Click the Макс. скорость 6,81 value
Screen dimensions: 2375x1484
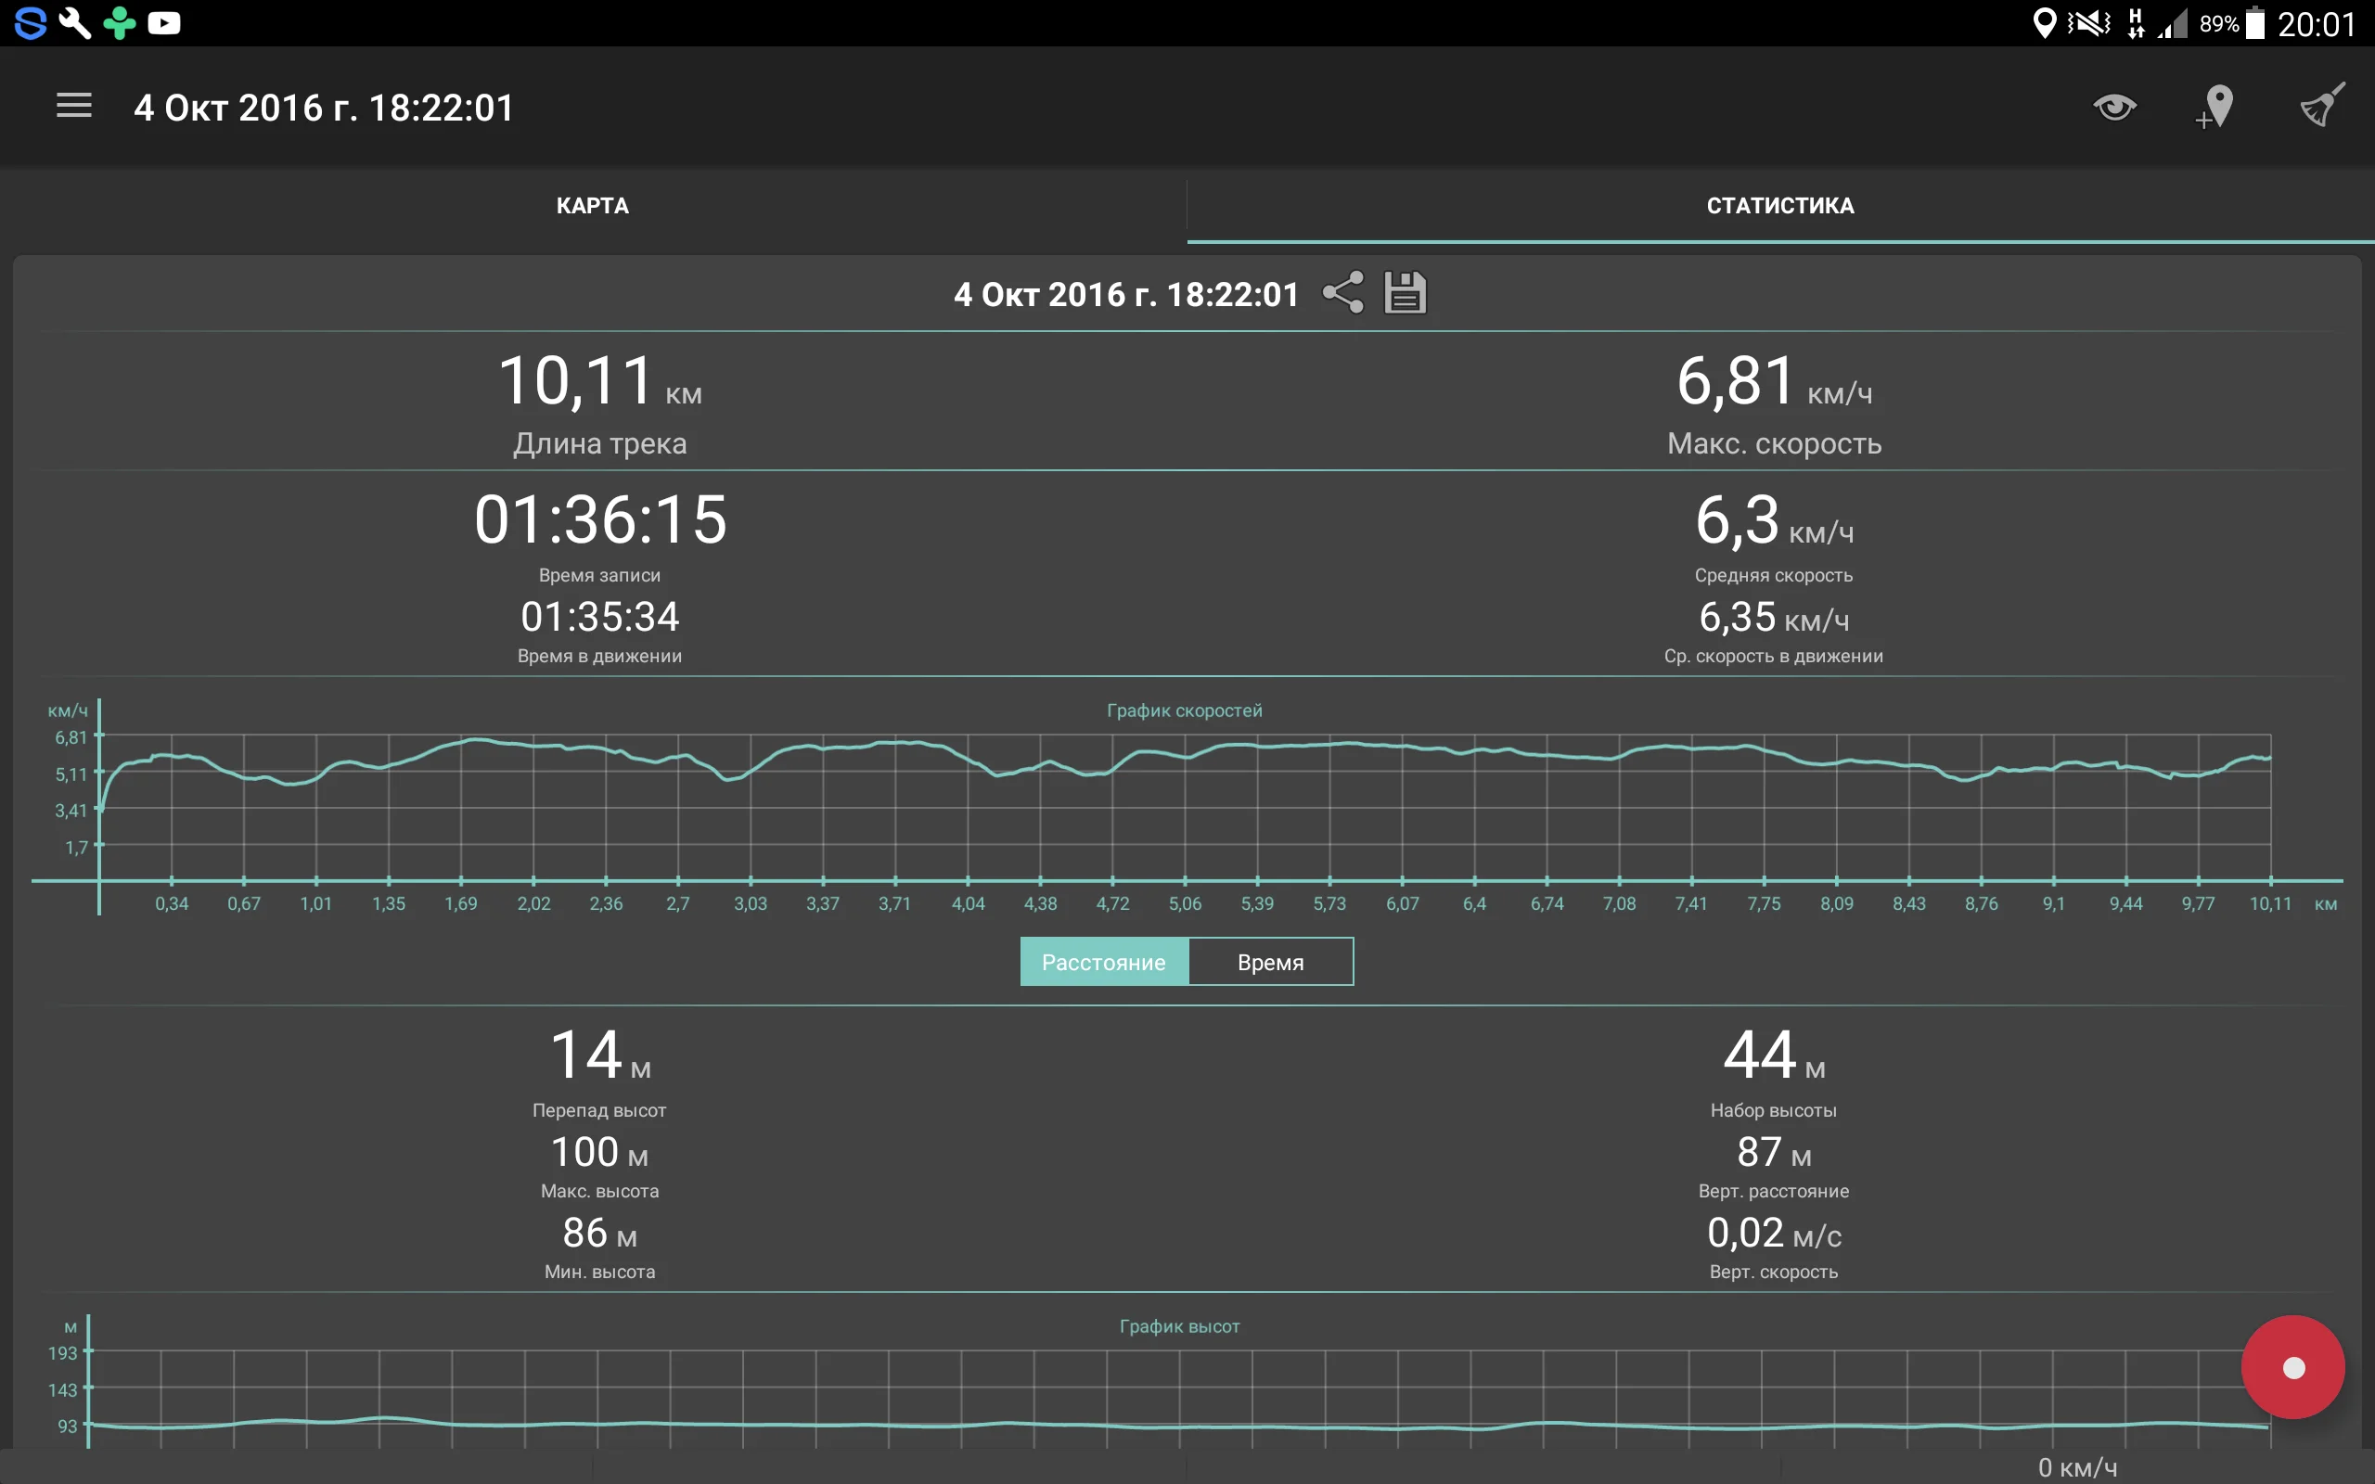pos(1735,382)
